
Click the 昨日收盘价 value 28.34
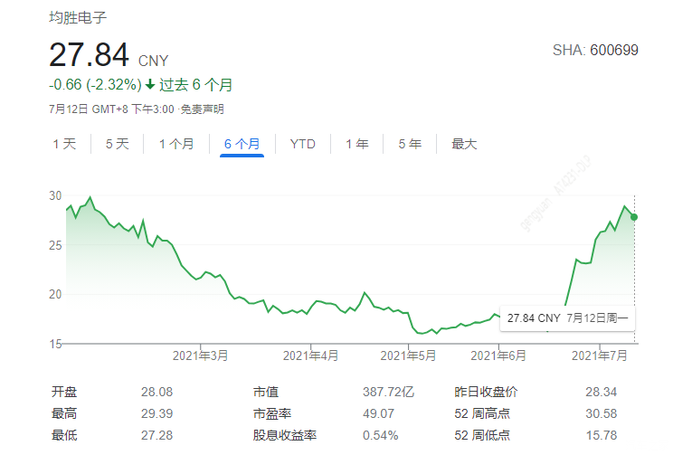[x=602, y=392]
